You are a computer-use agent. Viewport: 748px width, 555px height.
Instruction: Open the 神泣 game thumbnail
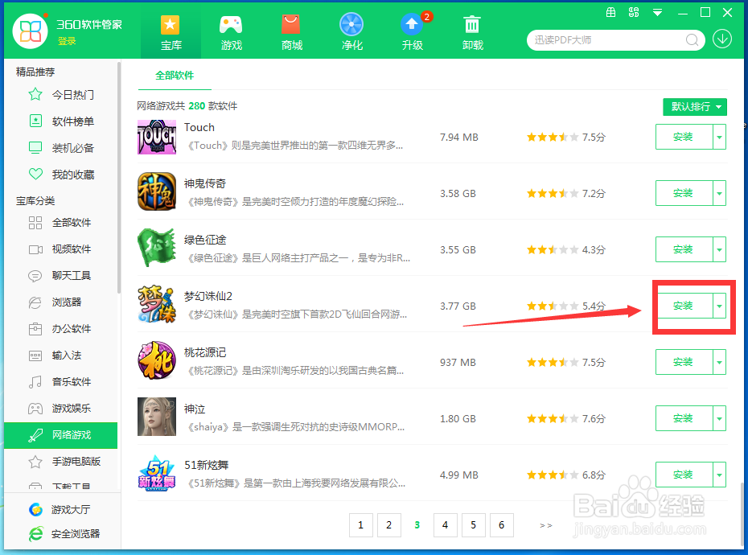[157, 417]
